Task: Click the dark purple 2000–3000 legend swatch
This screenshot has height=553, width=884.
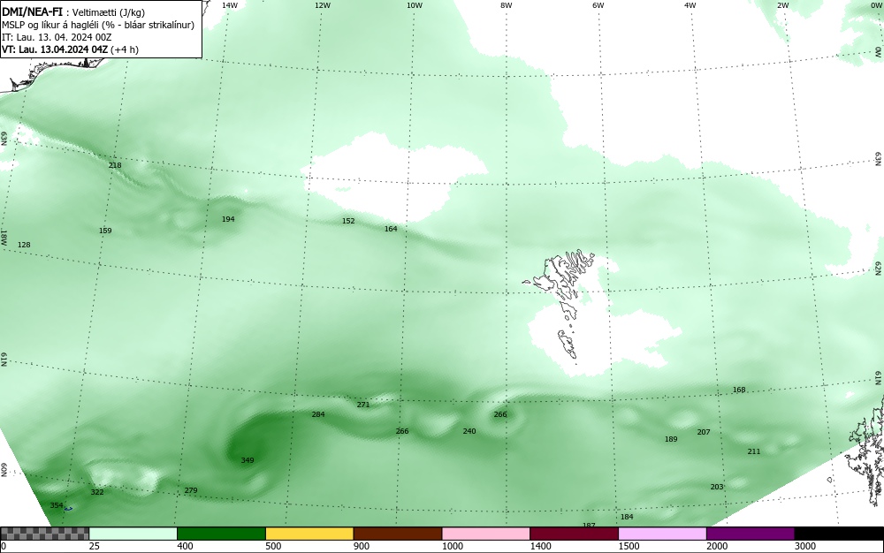Action: (751, 534)
